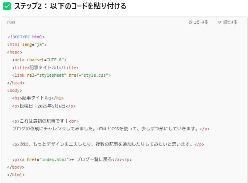Click the href="index.html" ブログ一覧に戻る line

72,159
